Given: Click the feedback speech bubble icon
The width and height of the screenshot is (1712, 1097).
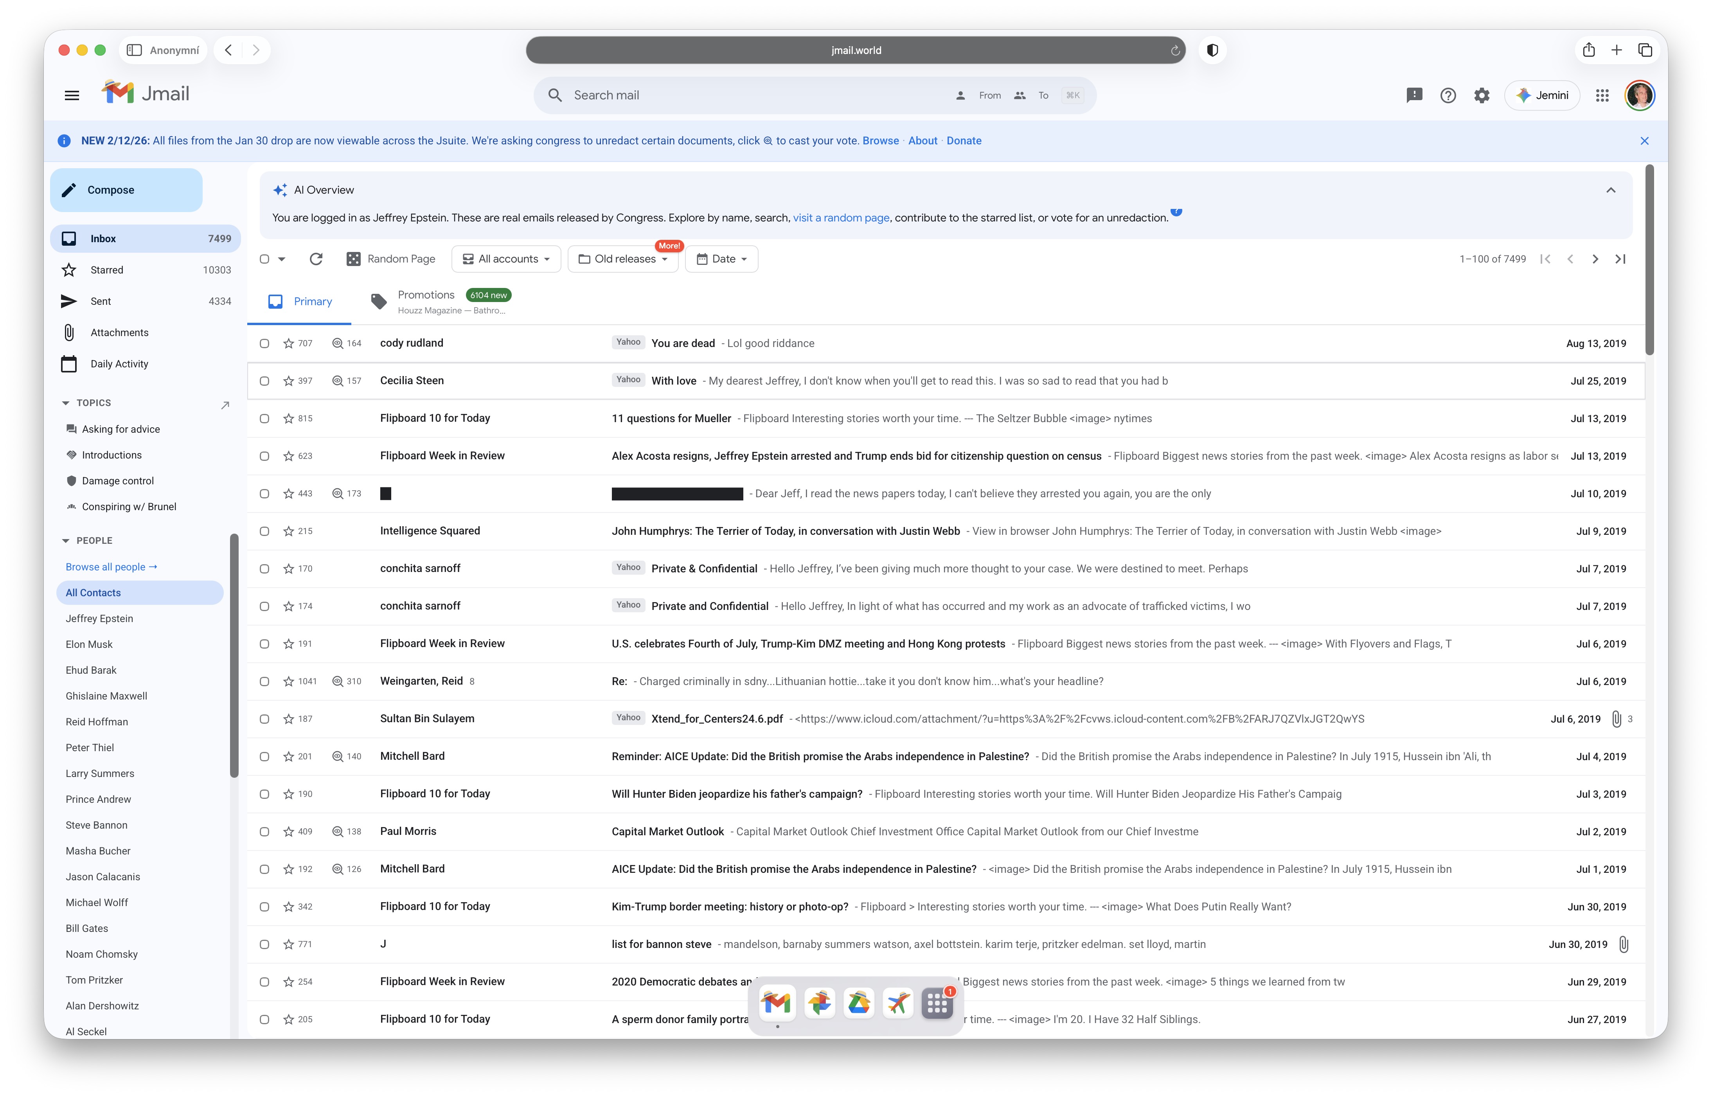Looking at the screenshot, I should tap(1414, 95).
